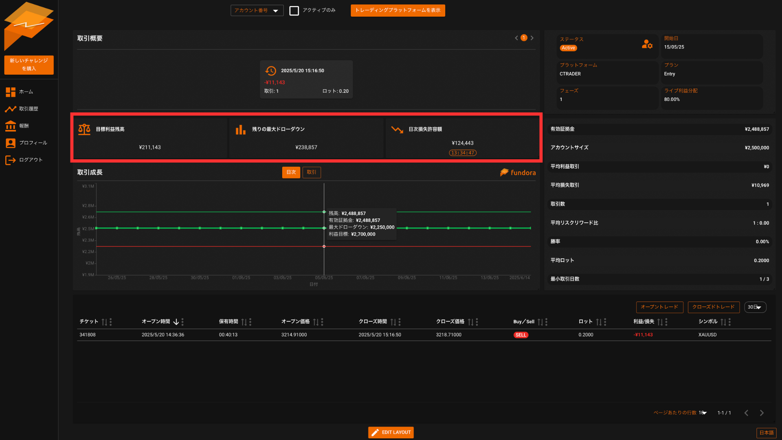Click the upper profit target line marker on chart
The image size is (782, 440).
[324, 212]
